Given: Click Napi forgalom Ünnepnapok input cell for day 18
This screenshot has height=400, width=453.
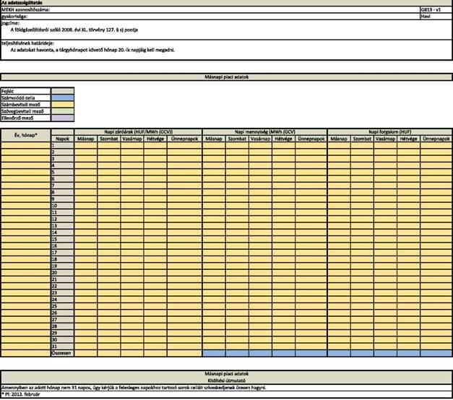Looking at the screenshot, I should point(436,259).
